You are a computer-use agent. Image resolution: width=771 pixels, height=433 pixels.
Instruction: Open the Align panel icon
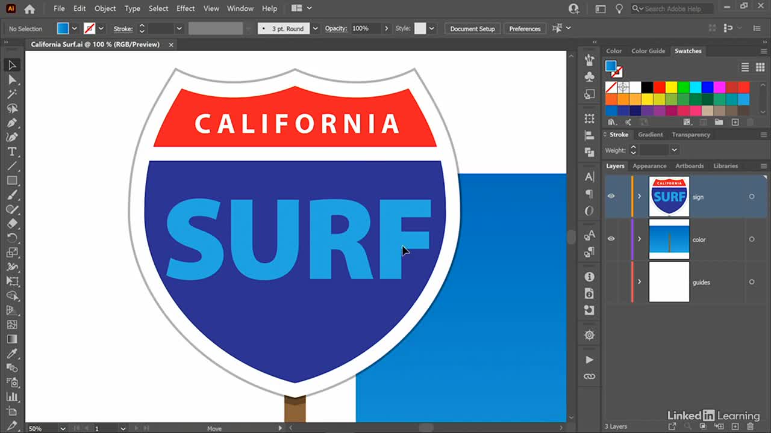click(x=589, y=136)
